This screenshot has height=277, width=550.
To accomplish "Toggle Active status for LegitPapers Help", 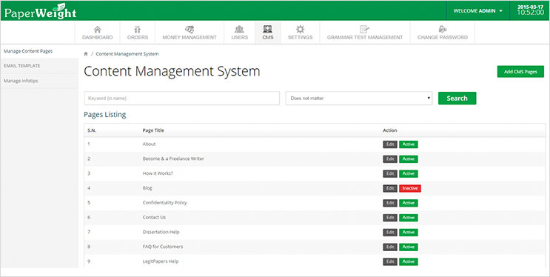I will click(409, 261).
